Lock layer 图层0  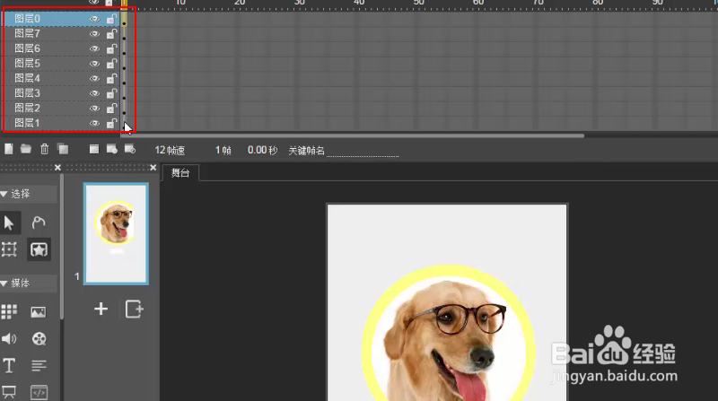111,19
